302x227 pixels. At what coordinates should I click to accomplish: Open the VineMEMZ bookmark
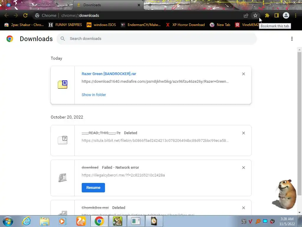(247, 25)
